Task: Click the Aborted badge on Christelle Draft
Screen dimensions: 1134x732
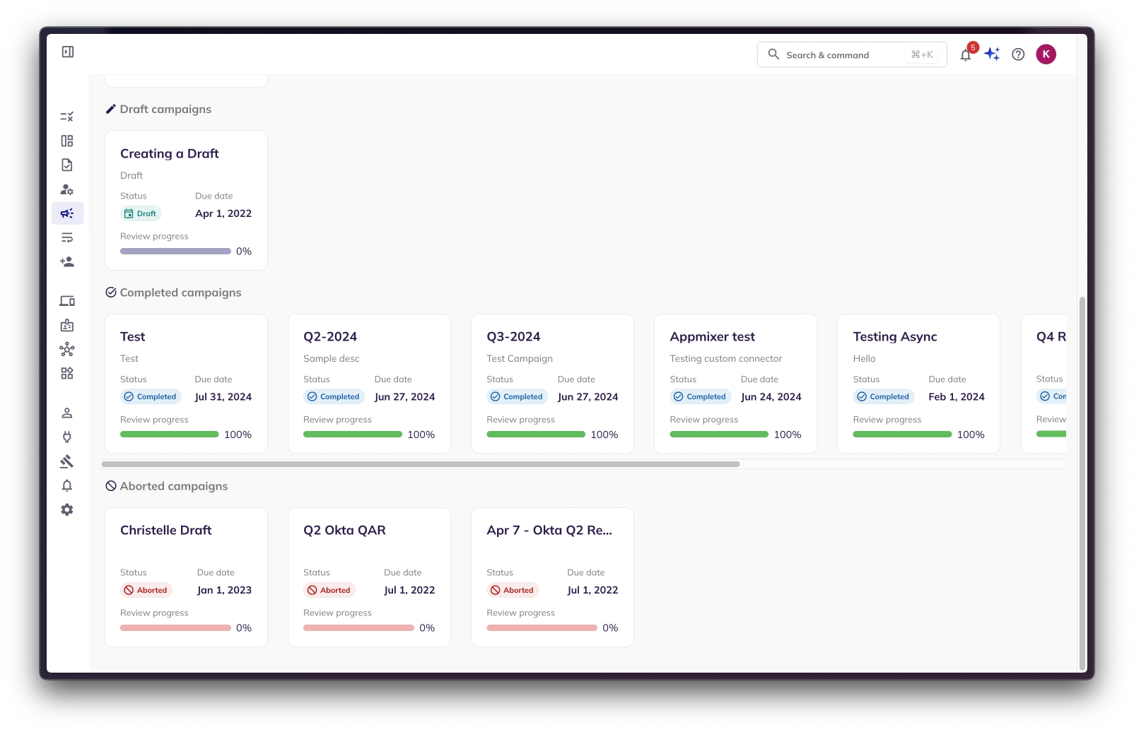Action: click(x=146, y=590)
